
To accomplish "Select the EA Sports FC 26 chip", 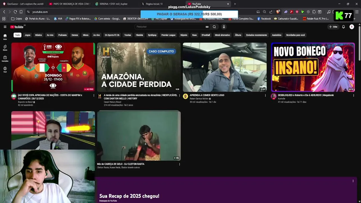I will pyautogui.click(x=112, y=35).
